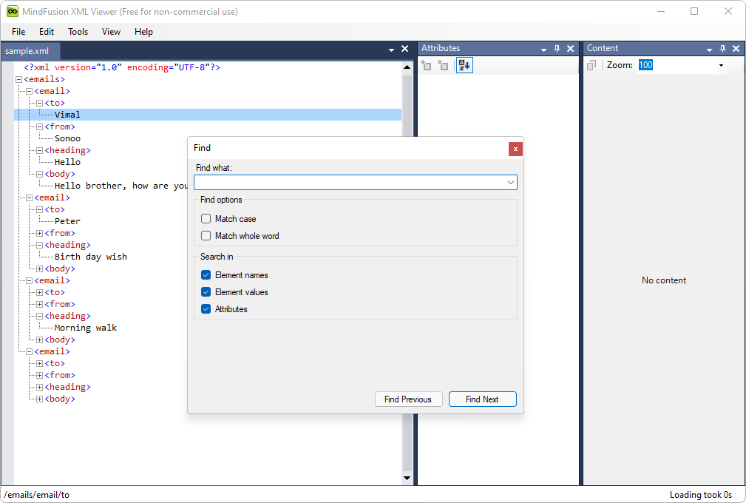Image resolution: width=746 pixels, height=503 pixels.
Task: Expand the body node below Morning walk
Action: [x=39, y=340]
